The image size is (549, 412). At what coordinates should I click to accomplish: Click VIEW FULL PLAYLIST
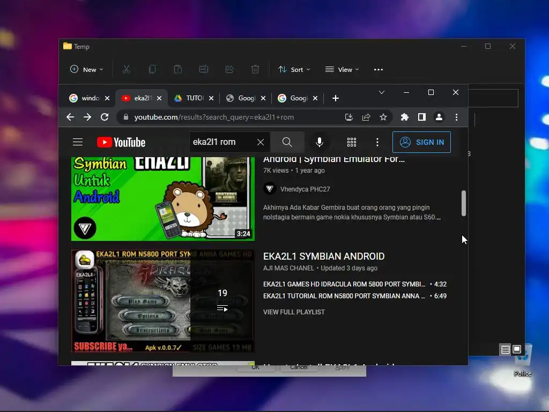coord(294,312)
